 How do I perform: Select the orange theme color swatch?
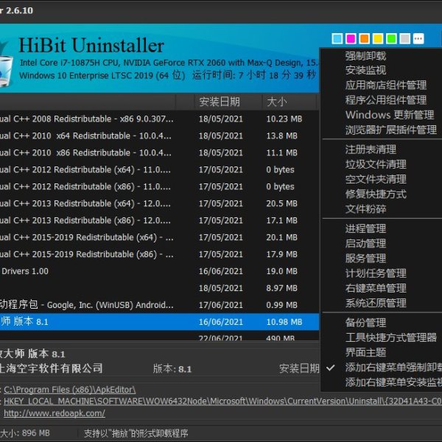[364, 38]
